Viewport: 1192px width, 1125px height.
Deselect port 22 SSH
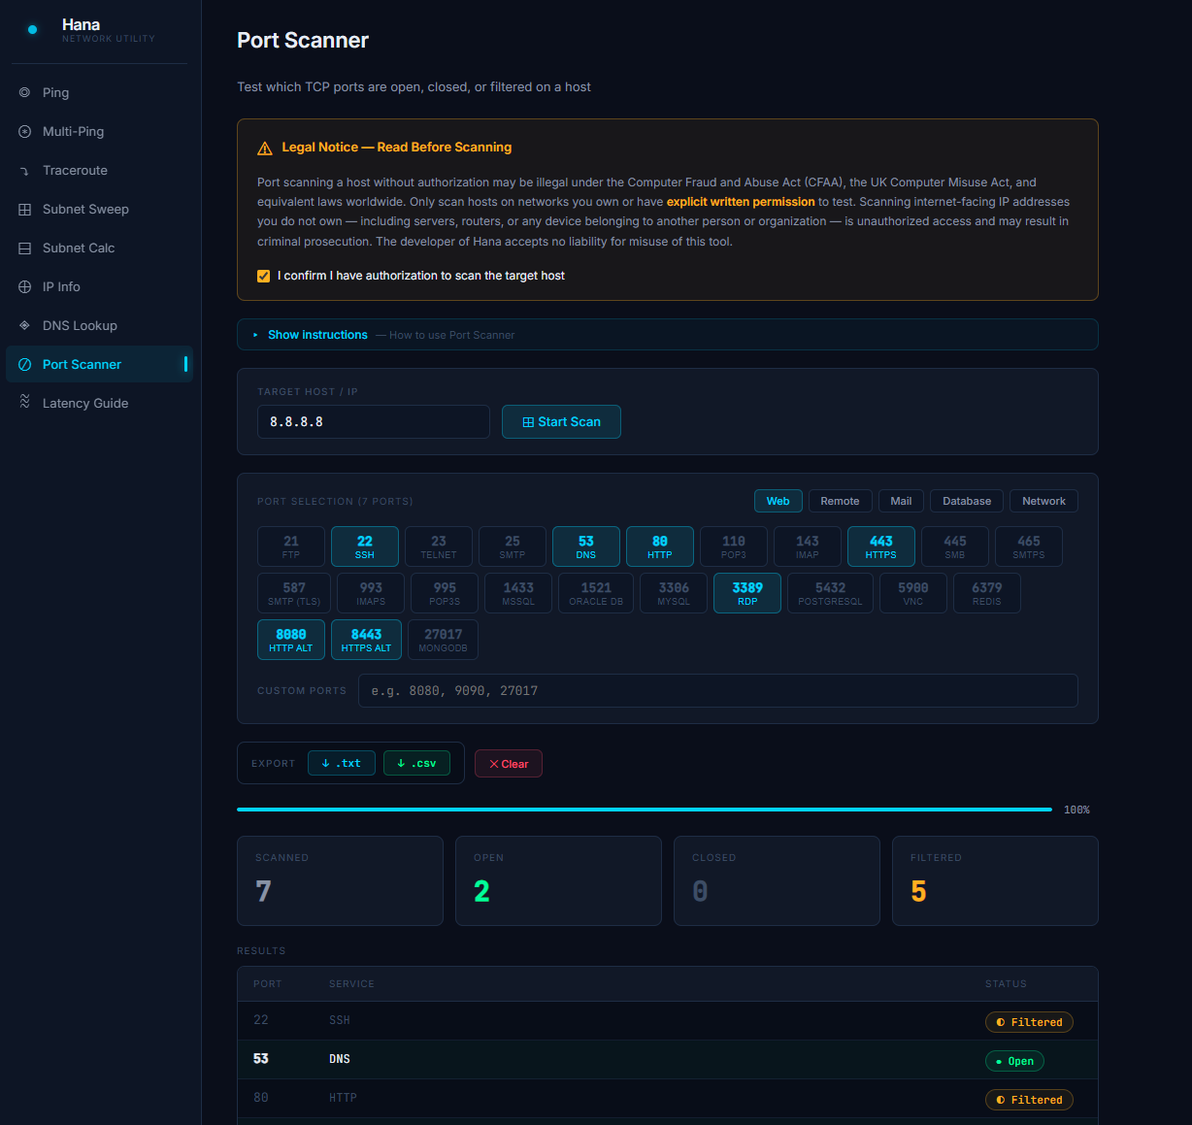tap(365, 546)
